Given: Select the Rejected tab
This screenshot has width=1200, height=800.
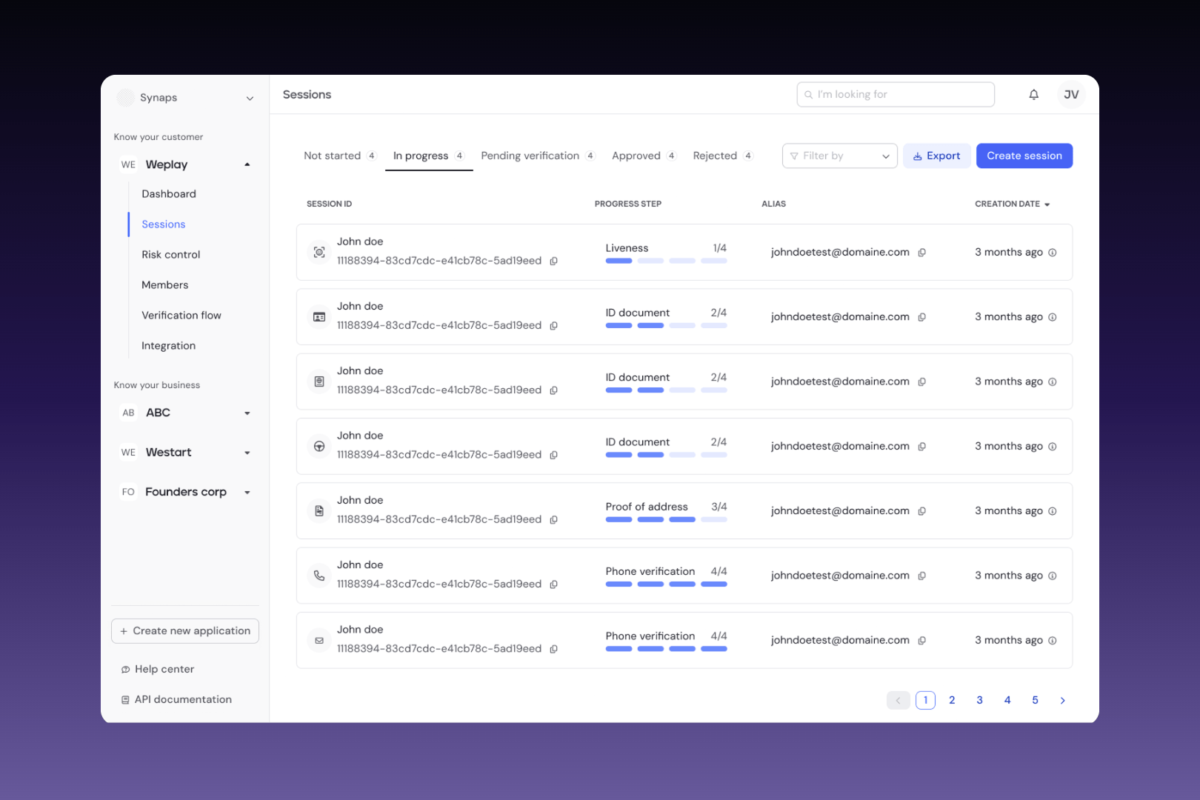Looking at the screenshot, I should 715,156.
